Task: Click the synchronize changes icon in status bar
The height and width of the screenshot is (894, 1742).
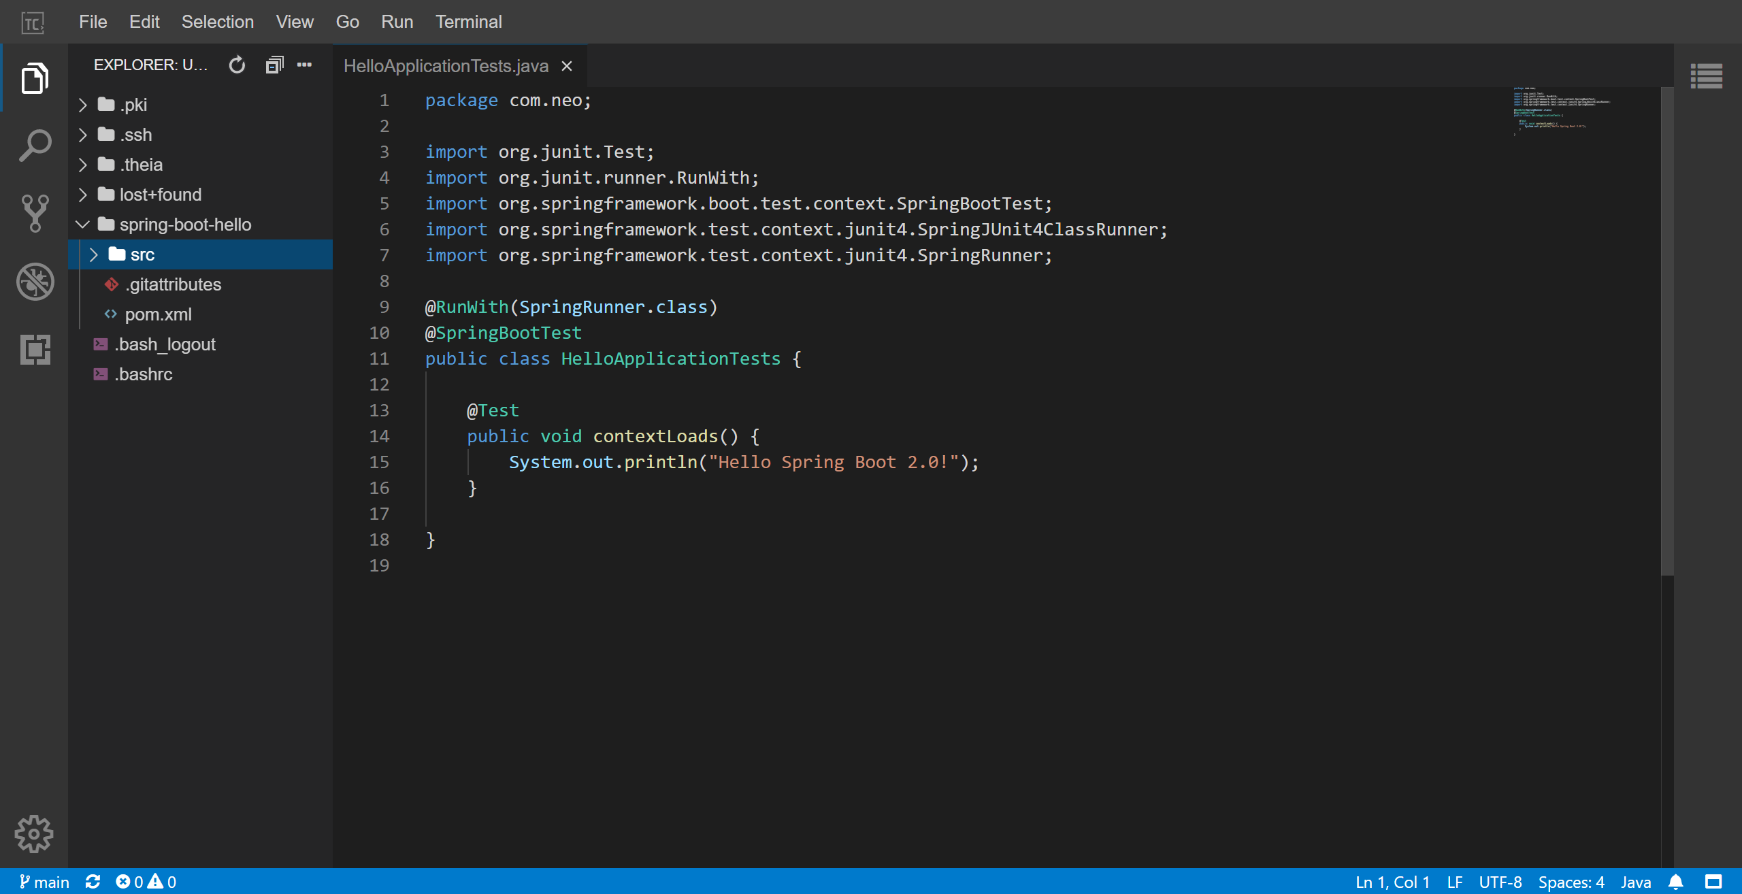Action: tap(93, 882)
